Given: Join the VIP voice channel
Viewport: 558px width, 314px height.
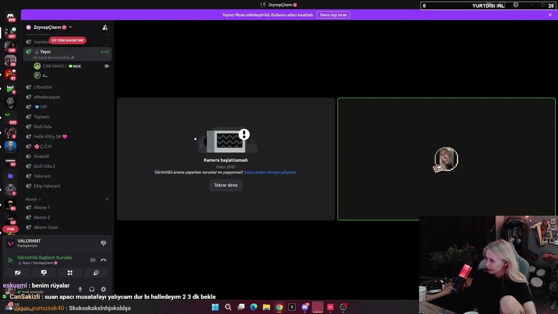Looking at the screenshot, I should 68,107.
